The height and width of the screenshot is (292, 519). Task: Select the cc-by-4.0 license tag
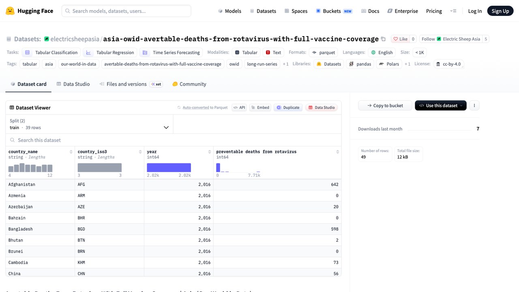(448, 64)
